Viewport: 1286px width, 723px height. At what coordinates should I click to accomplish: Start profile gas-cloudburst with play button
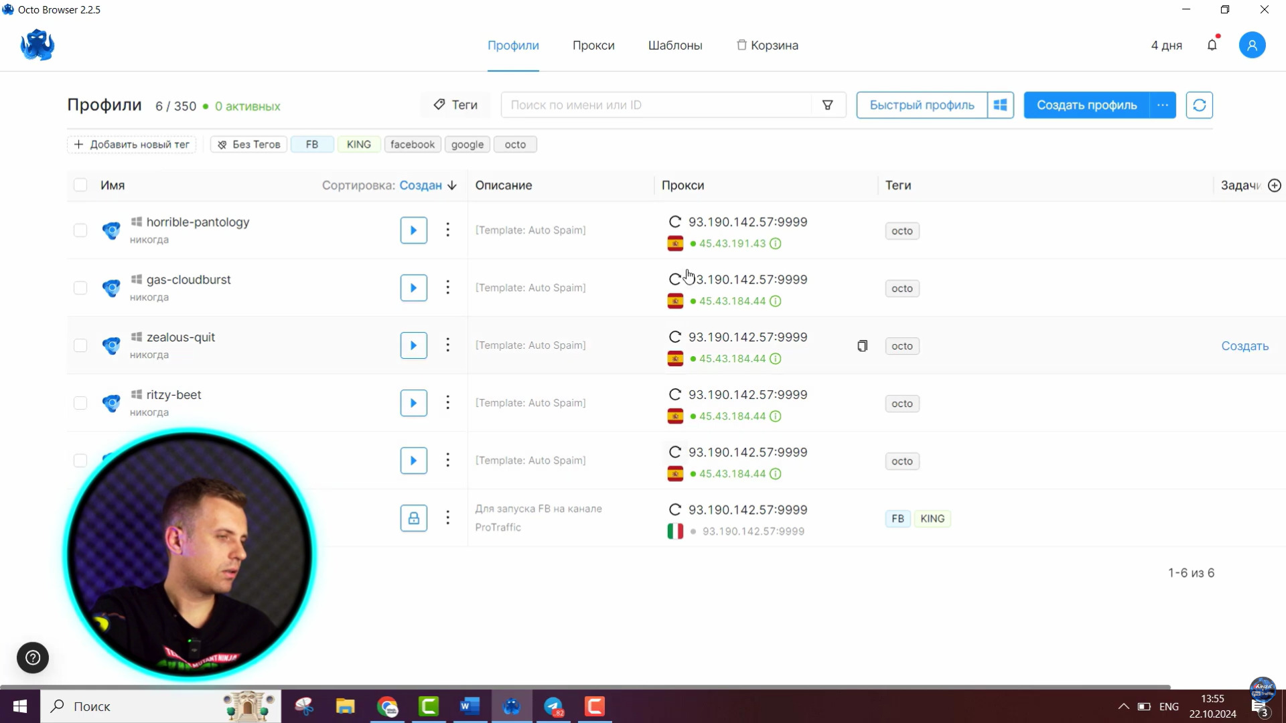coord(414,288)
